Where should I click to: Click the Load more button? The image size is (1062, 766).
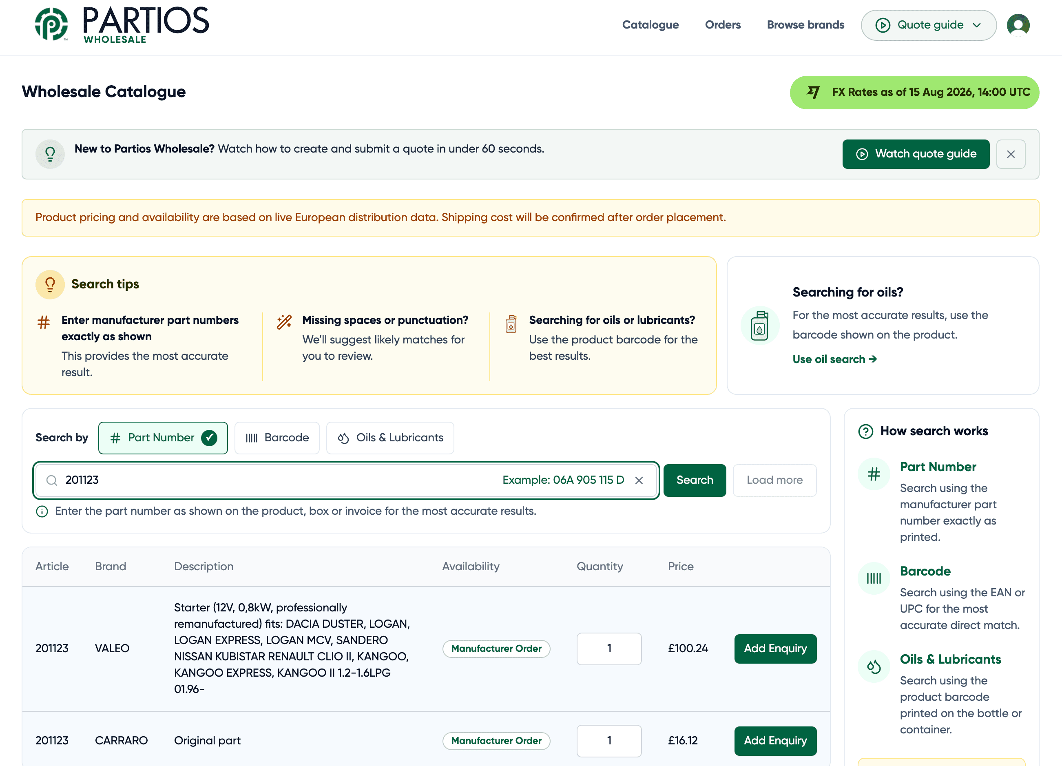(x=774, y=480)
